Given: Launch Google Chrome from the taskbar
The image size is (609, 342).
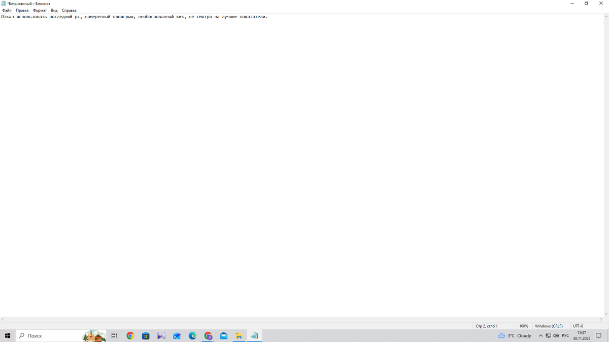Looking at the screenshot, I should [130, 336].
